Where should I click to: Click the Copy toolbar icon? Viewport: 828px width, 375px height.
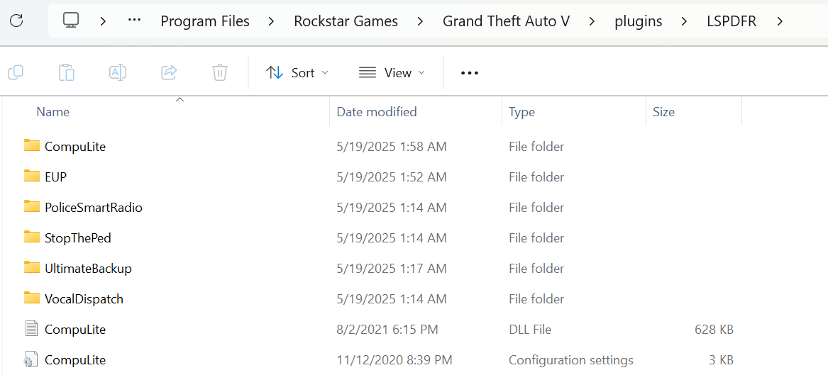(x=16, y=72)
